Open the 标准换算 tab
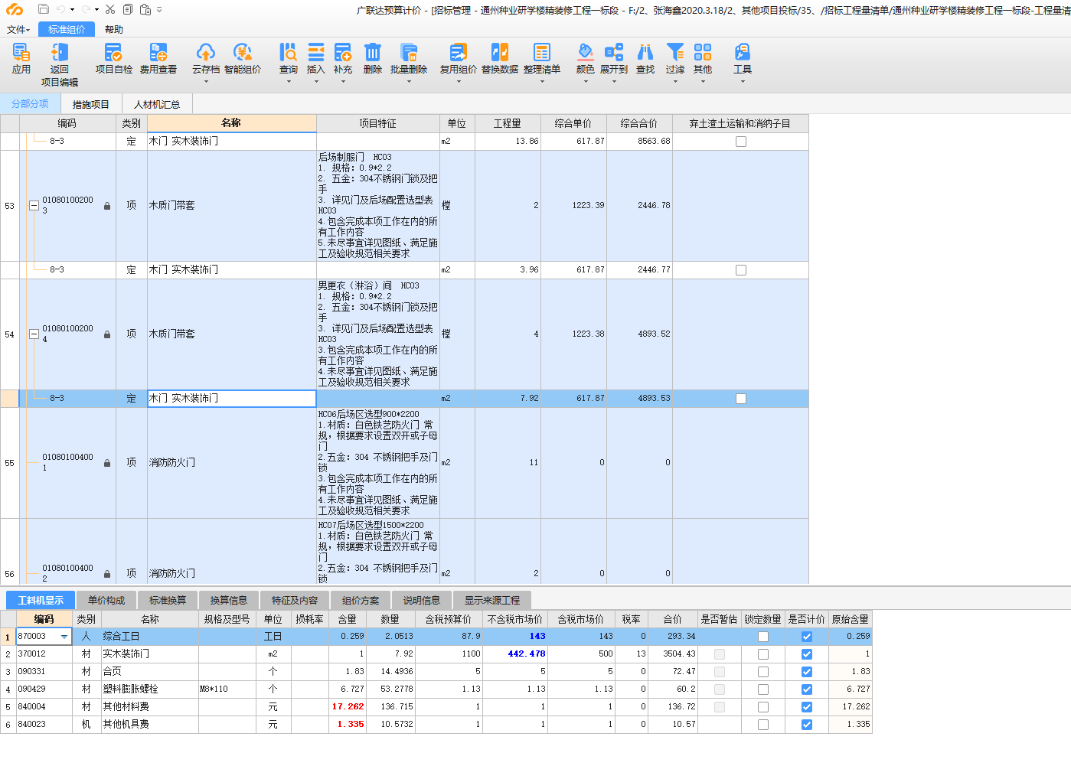 (x=168, y=600)
